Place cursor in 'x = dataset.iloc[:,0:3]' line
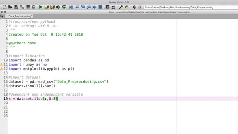This screenshot has width=238, height=134. tap(33, 99)
